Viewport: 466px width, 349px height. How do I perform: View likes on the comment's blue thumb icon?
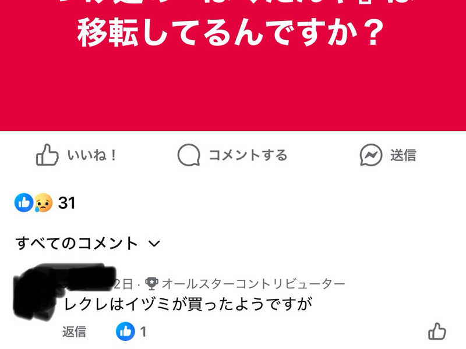(x=125, y=331)
